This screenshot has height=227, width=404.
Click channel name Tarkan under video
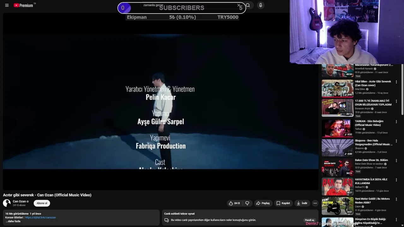(358, 129)
